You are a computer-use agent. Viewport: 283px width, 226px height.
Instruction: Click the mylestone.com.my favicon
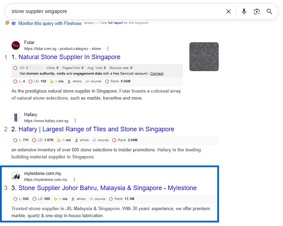pos(16,176)
